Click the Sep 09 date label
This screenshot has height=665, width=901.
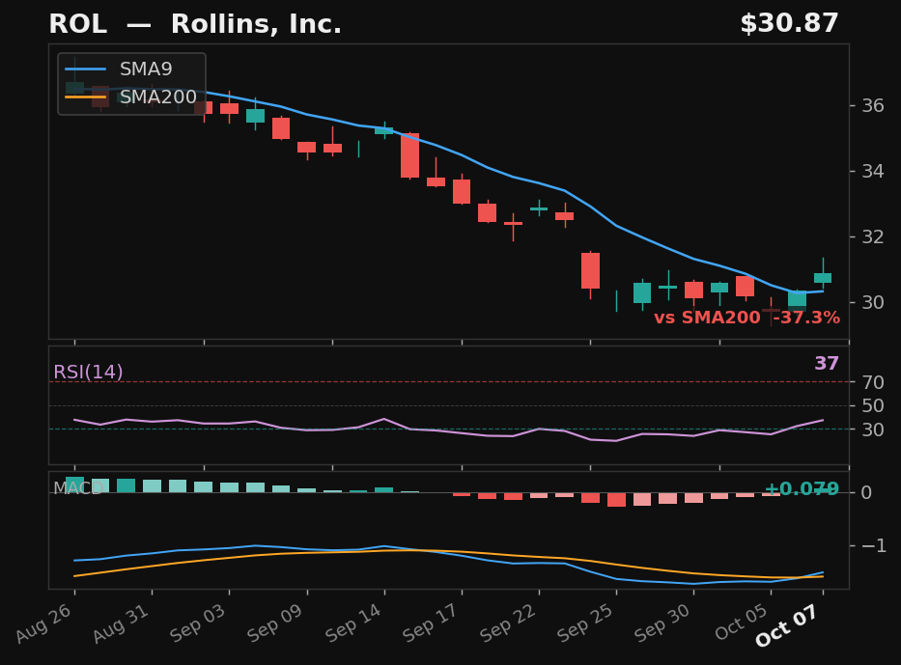click(275, 623)
